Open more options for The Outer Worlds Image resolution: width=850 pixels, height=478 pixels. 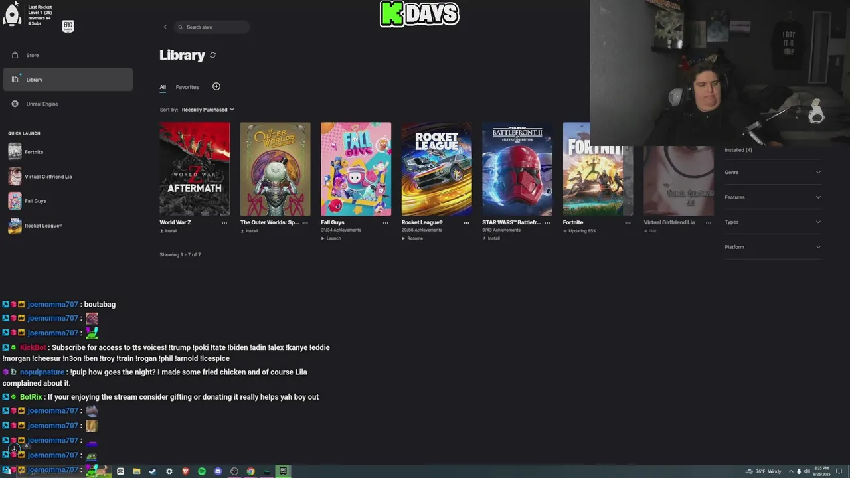pyautogui.click(x=305, y=223)
